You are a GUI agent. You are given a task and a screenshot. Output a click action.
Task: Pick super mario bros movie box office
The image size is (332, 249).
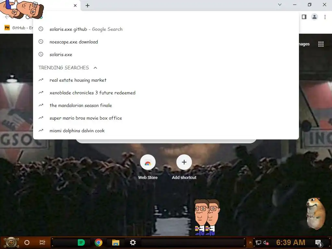(x=166, y=118)
